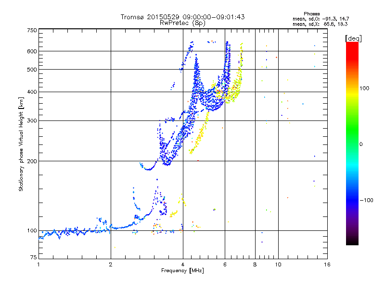Click x-axis tick label '16'
This screenshot has height=288, width=385.
pyautogui.click(x=327, y=264)
